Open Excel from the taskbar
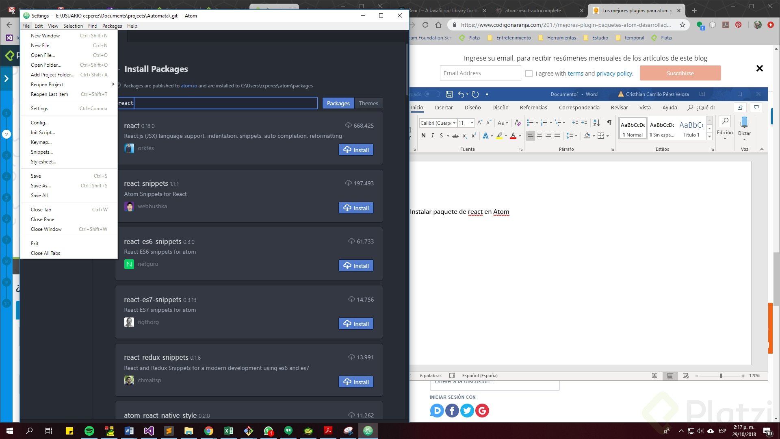 tap(229, 431)
